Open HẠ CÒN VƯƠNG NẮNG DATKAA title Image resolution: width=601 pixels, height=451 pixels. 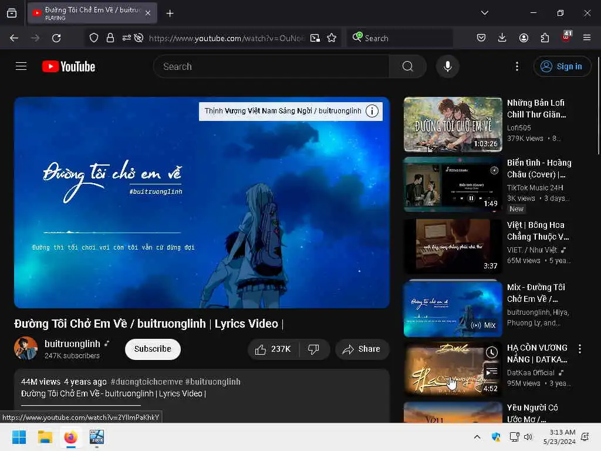pyautogui.click(x=537, y=354)
